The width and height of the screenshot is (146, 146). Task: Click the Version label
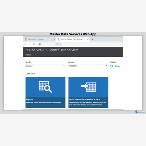pos(71,62)
